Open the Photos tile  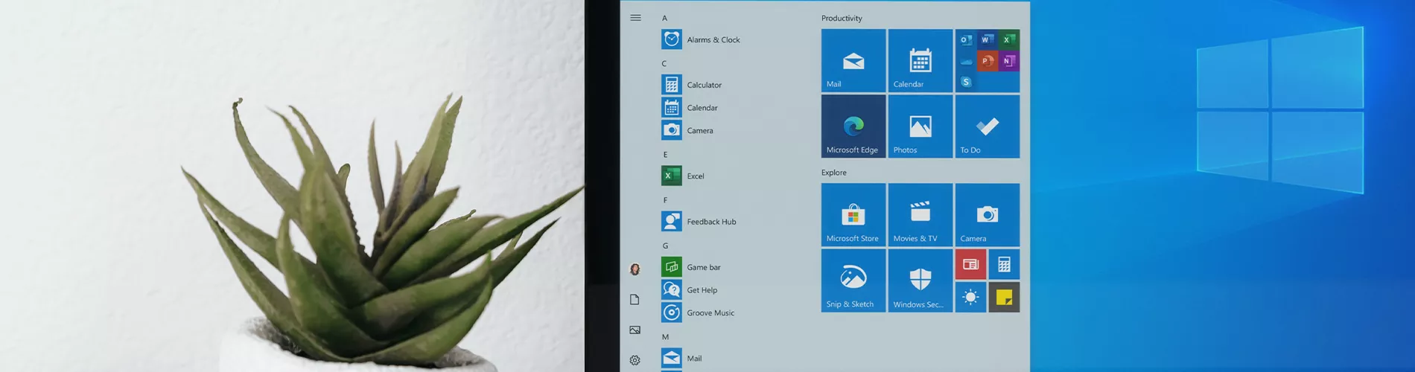click(920, 126)
